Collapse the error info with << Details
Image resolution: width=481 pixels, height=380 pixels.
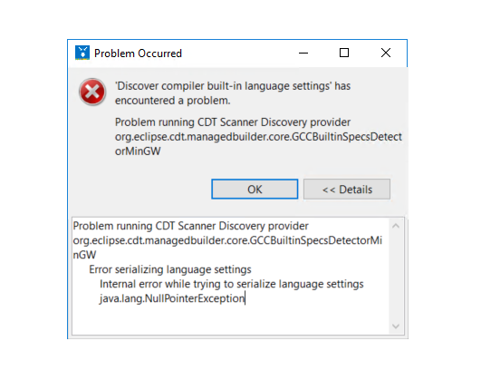[347, 190]
